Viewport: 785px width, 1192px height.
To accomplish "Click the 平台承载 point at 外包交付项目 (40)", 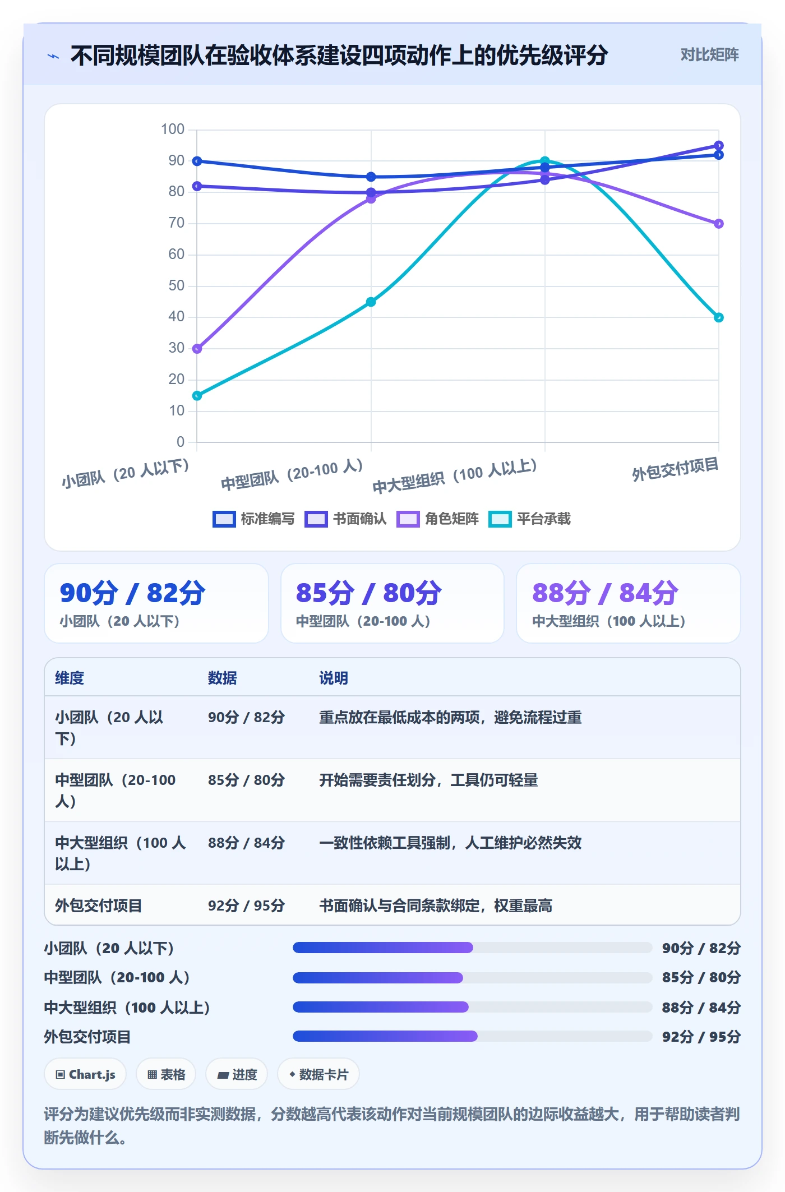I will [719, 317].
